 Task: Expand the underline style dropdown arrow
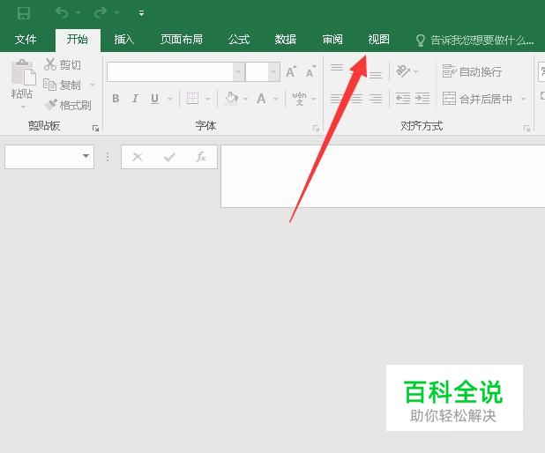click(x=169, y=99)
